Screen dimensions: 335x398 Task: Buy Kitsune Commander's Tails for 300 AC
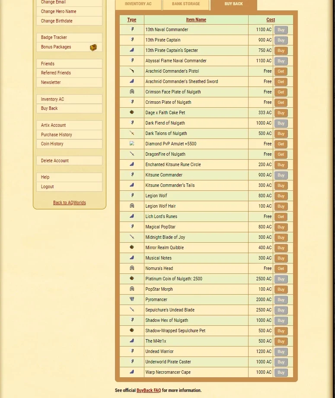pyautogui.click(x=281, y=186)
